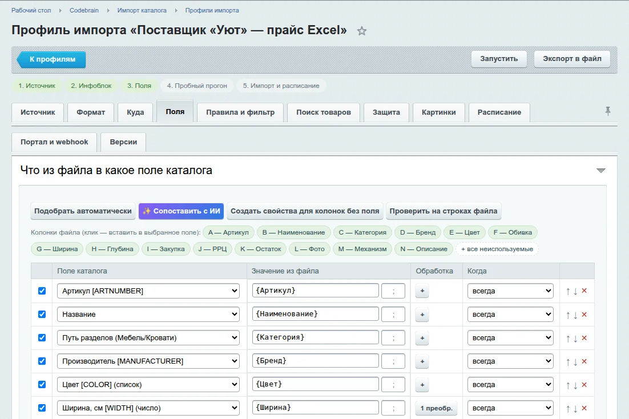Open the Когда dropdown in Ширина row

coord(510,408)
